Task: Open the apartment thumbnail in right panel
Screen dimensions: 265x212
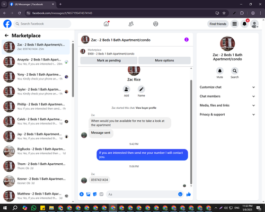Action: point(227,43)
